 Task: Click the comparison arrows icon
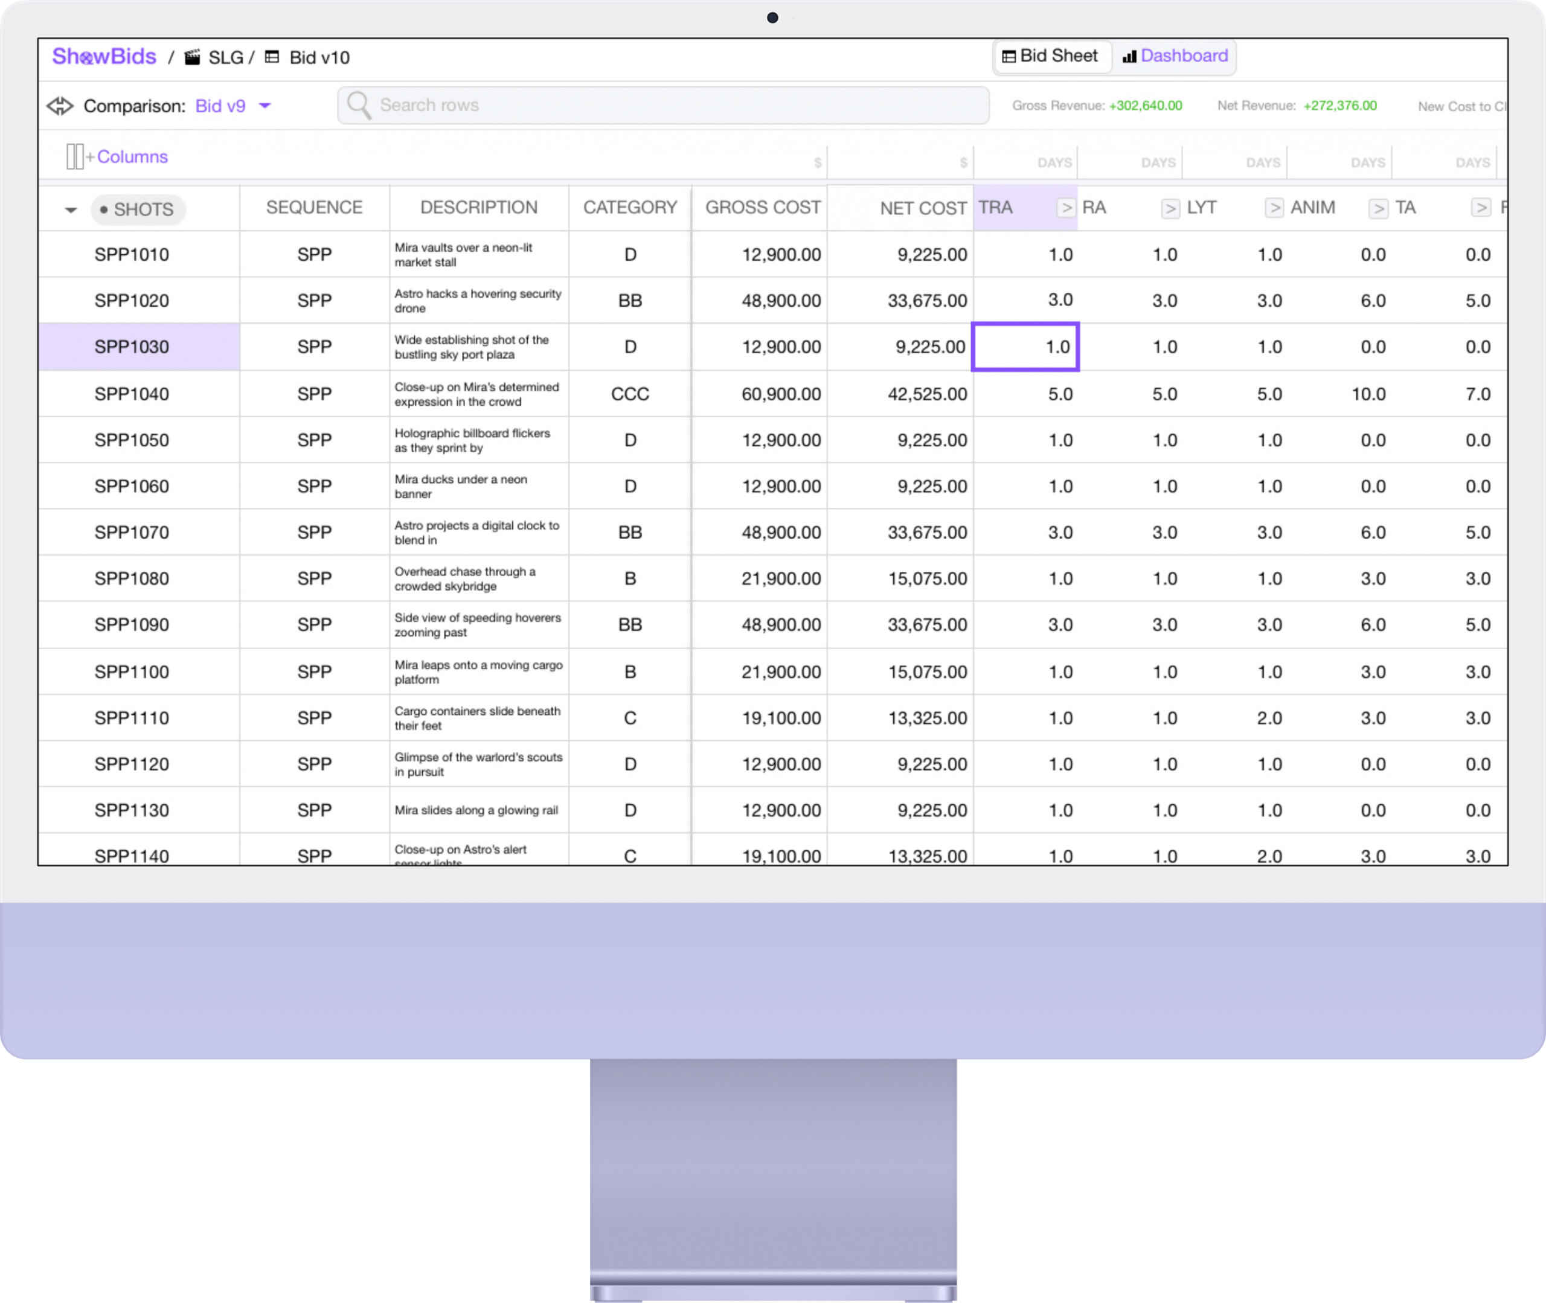click(x=60, y=106)
